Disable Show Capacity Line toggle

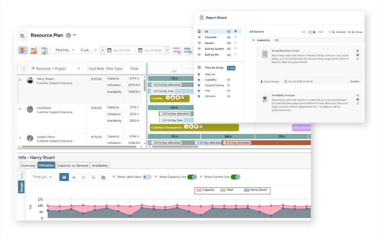[x=192, y=177]
